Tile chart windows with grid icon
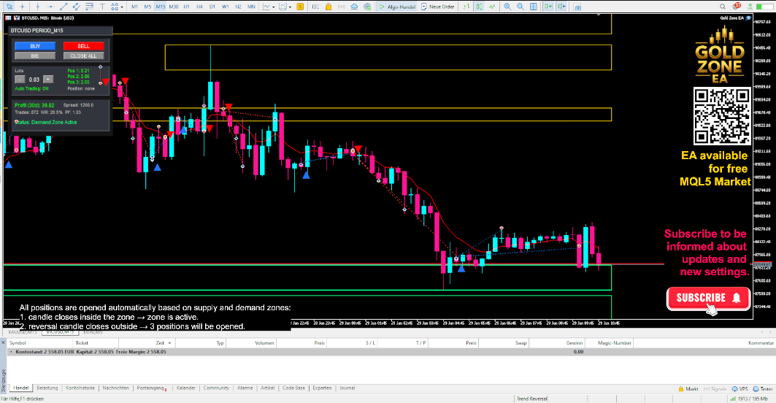 [534, 7]
